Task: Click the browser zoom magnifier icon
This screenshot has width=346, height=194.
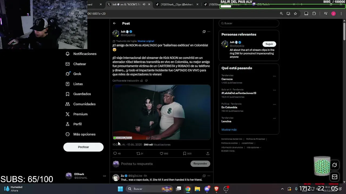Action: [x=281, y=14]
